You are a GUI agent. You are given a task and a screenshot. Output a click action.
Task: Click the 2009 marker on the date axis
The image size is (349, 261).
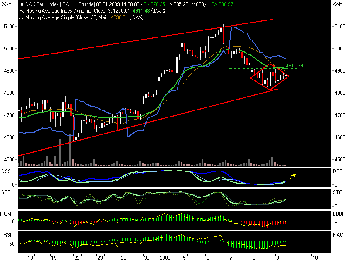(x=166, y=257)
